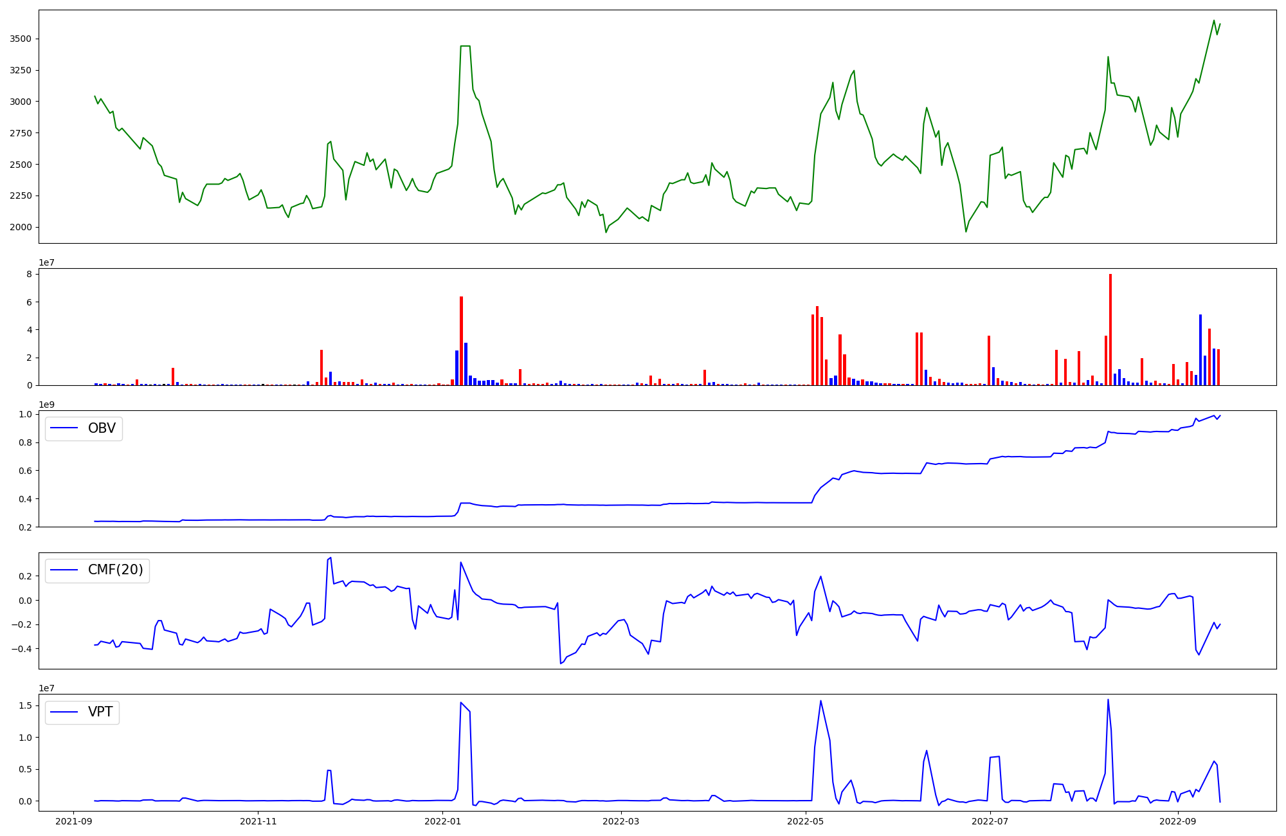Click the January 2022 price peak plateau
The height and width of the screenshot is (836, 1286).
coord(466,46)
